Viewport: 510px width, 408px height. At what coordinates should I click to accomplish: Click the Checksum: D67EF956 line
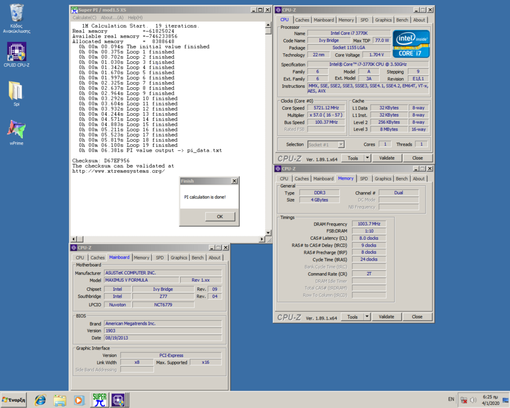101,161
